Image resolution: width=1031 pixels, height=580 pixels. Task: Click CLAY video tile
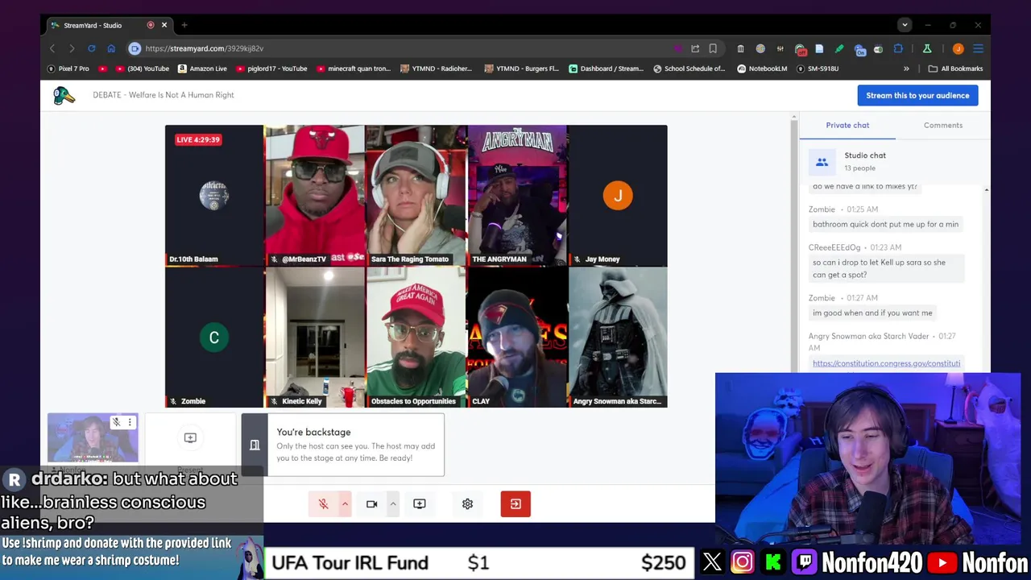(x=517, y=338)
